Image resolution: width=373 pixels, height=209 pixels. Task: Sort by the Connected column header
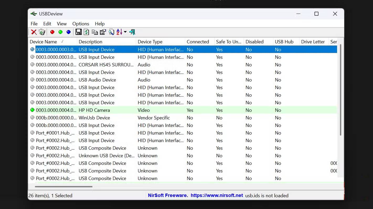pos(198,42)
